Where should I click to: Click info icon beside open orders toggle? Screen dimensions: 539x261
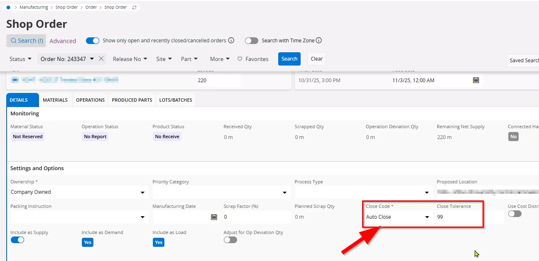231,41
